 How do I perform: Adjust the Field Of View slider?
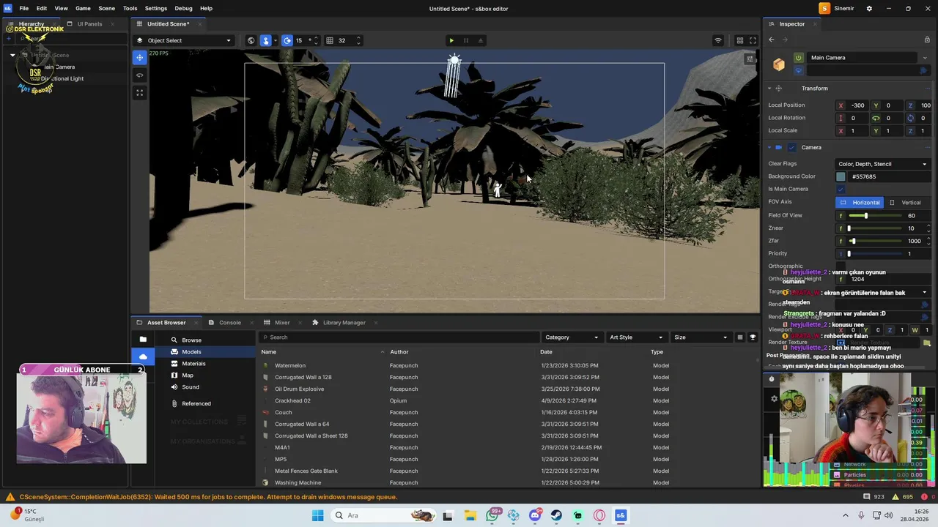(875, 216)
